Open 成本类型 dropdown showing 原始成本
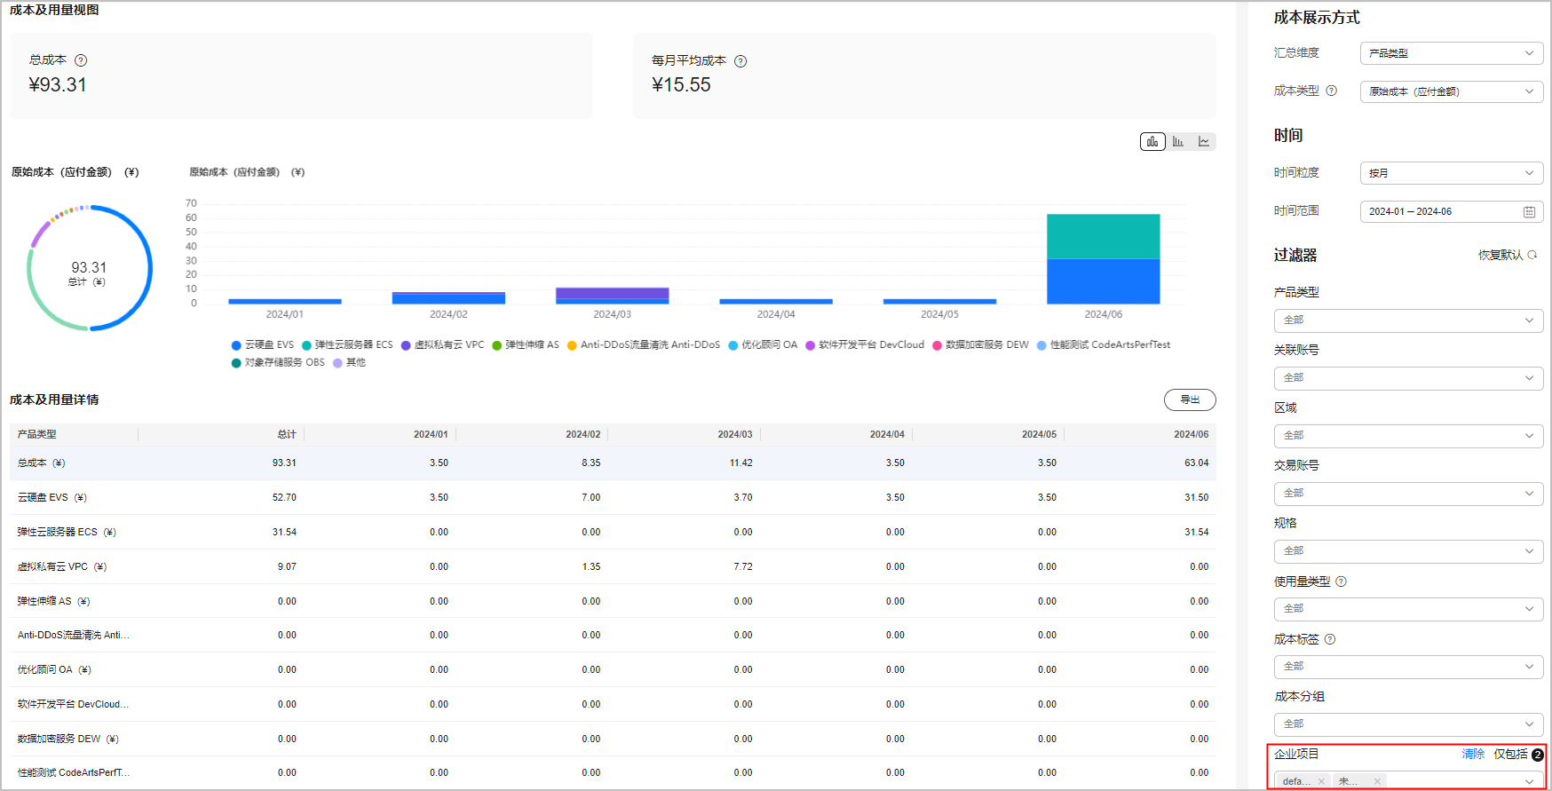Image resolution: width=1552 pixels, height=791 pixels. click(x=1452, y=91)
